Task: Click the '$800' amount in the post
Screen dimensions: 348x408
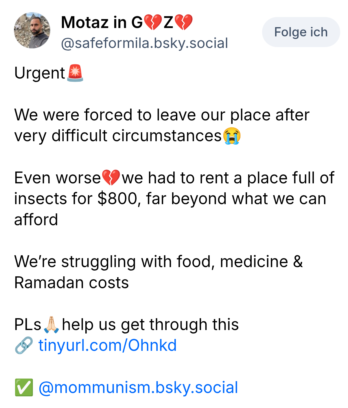Action: coord(117,199)
